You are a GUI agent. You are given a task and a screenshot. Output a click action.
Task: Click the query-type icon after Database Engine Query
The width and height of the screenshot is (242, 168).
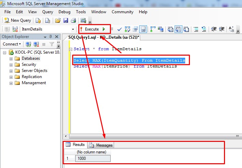click(48, 20)
